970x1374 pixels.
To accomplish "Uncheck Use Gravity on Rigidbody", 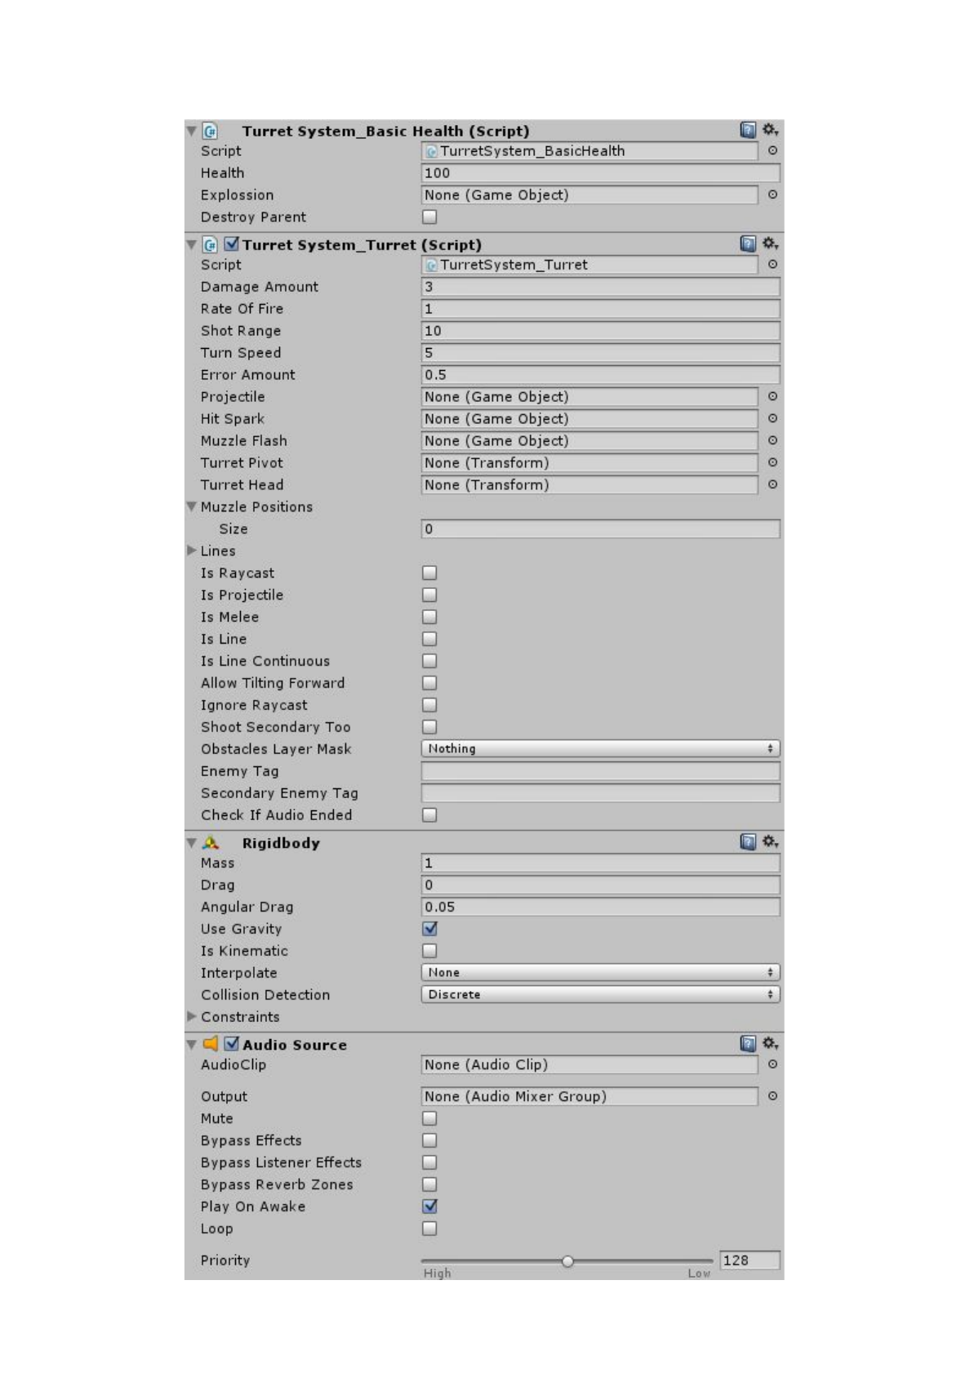I will tap(429, 929).
